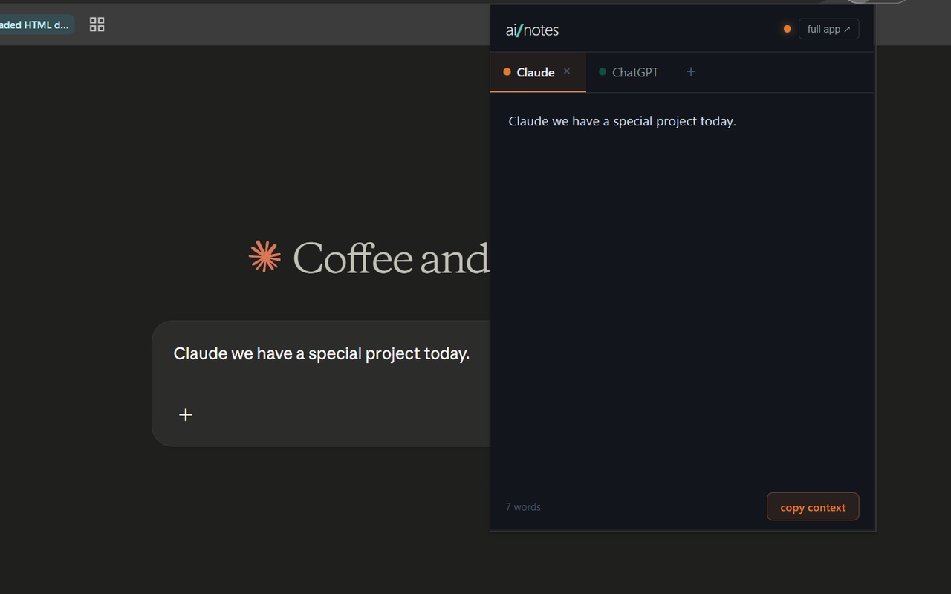Open the grid apps icon in bookmarks bar

[97, 25]
